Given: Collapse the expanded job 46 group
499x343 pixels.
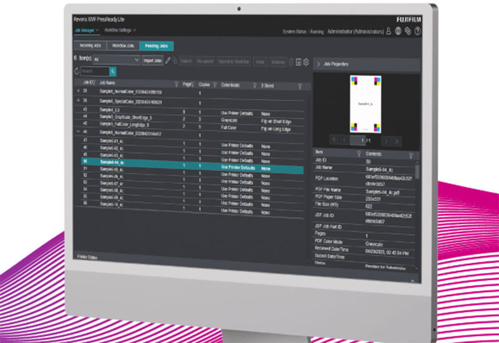Looking at the screenshot, I should 78,132.
